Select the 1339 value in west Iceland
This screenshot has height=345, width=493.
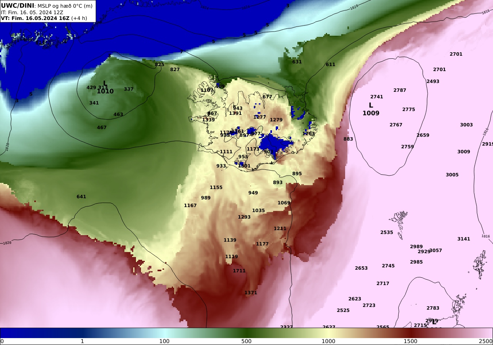(x=208, y=120)
